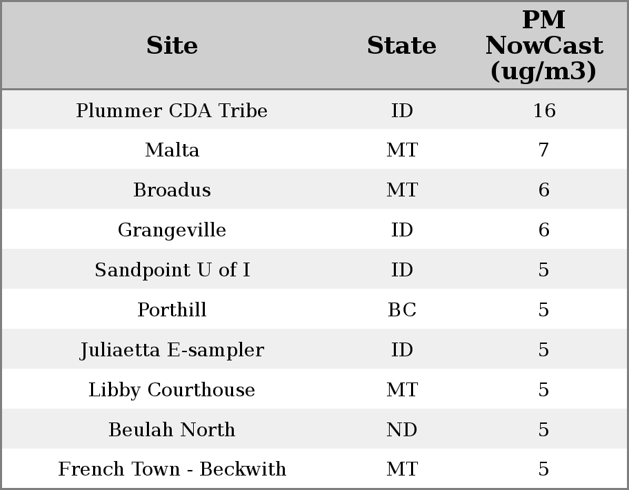
Task: Click the Juliaetta E-sampler site
Action: pyautogui.click(x=172, y=350)
